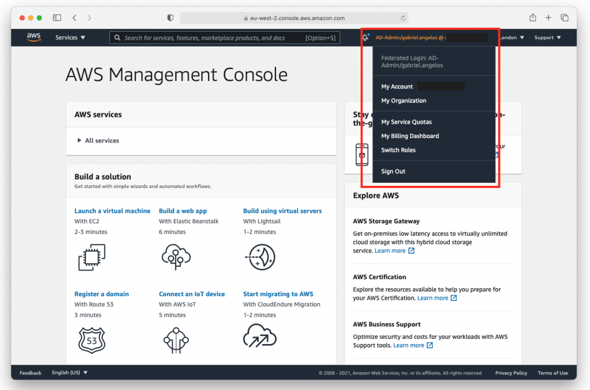Image resolution: width=590 pixels, height=390 pixels.
Task: Open the Support dropdown menu
Action: click(547, 37)
